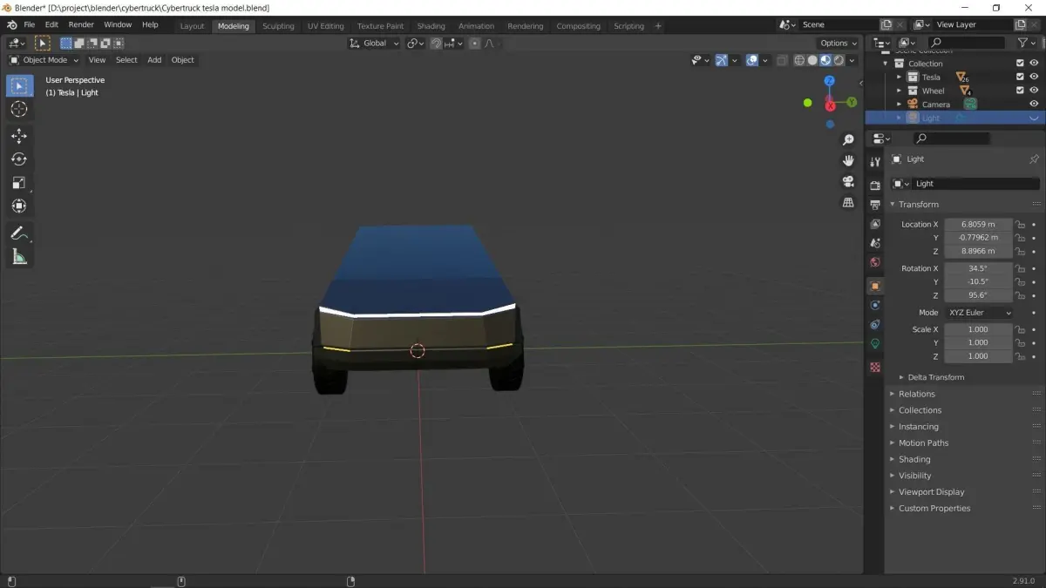Switch to solid viewport shading
This screenshot has width=1046, height=588.
[x=812, y=60]
